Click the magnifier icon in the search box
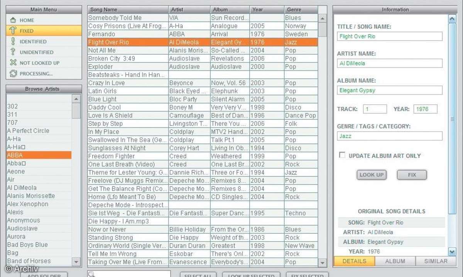Viewport: 463px width, 277px height. tap(91, 274)
